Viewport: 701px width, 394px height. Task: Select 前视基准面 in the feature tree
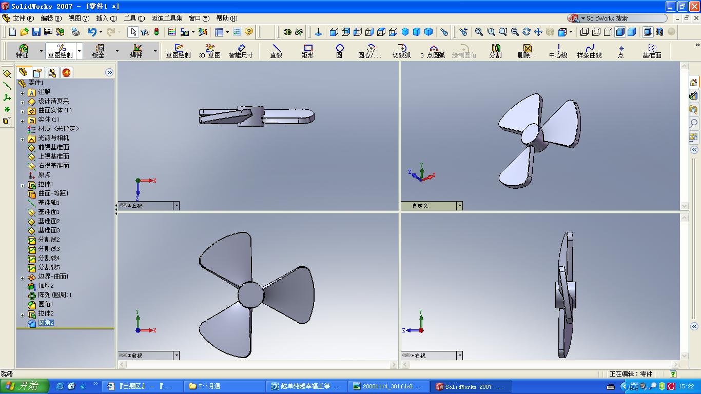[x=53, y=147]
